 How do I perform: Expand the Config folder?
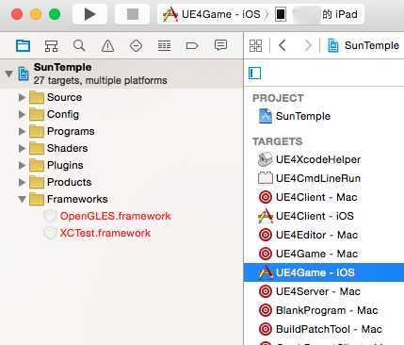(22, 114)
